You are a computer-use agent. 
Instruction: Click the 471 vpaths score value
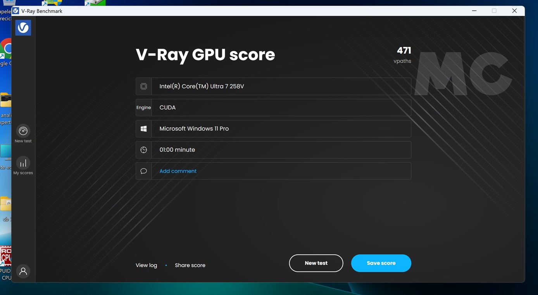tap(403, 51)
